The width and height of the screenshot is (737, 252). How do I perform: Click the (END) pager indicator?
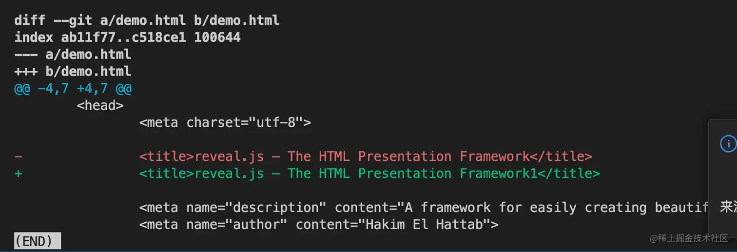click(x=37, y=241)
